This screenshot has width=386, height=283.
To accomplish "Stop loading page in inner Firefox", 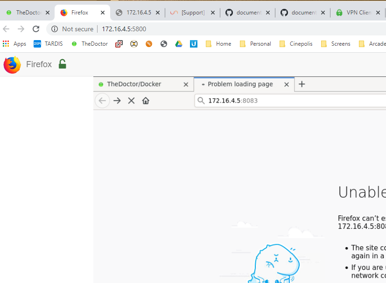I will (132, 101).
